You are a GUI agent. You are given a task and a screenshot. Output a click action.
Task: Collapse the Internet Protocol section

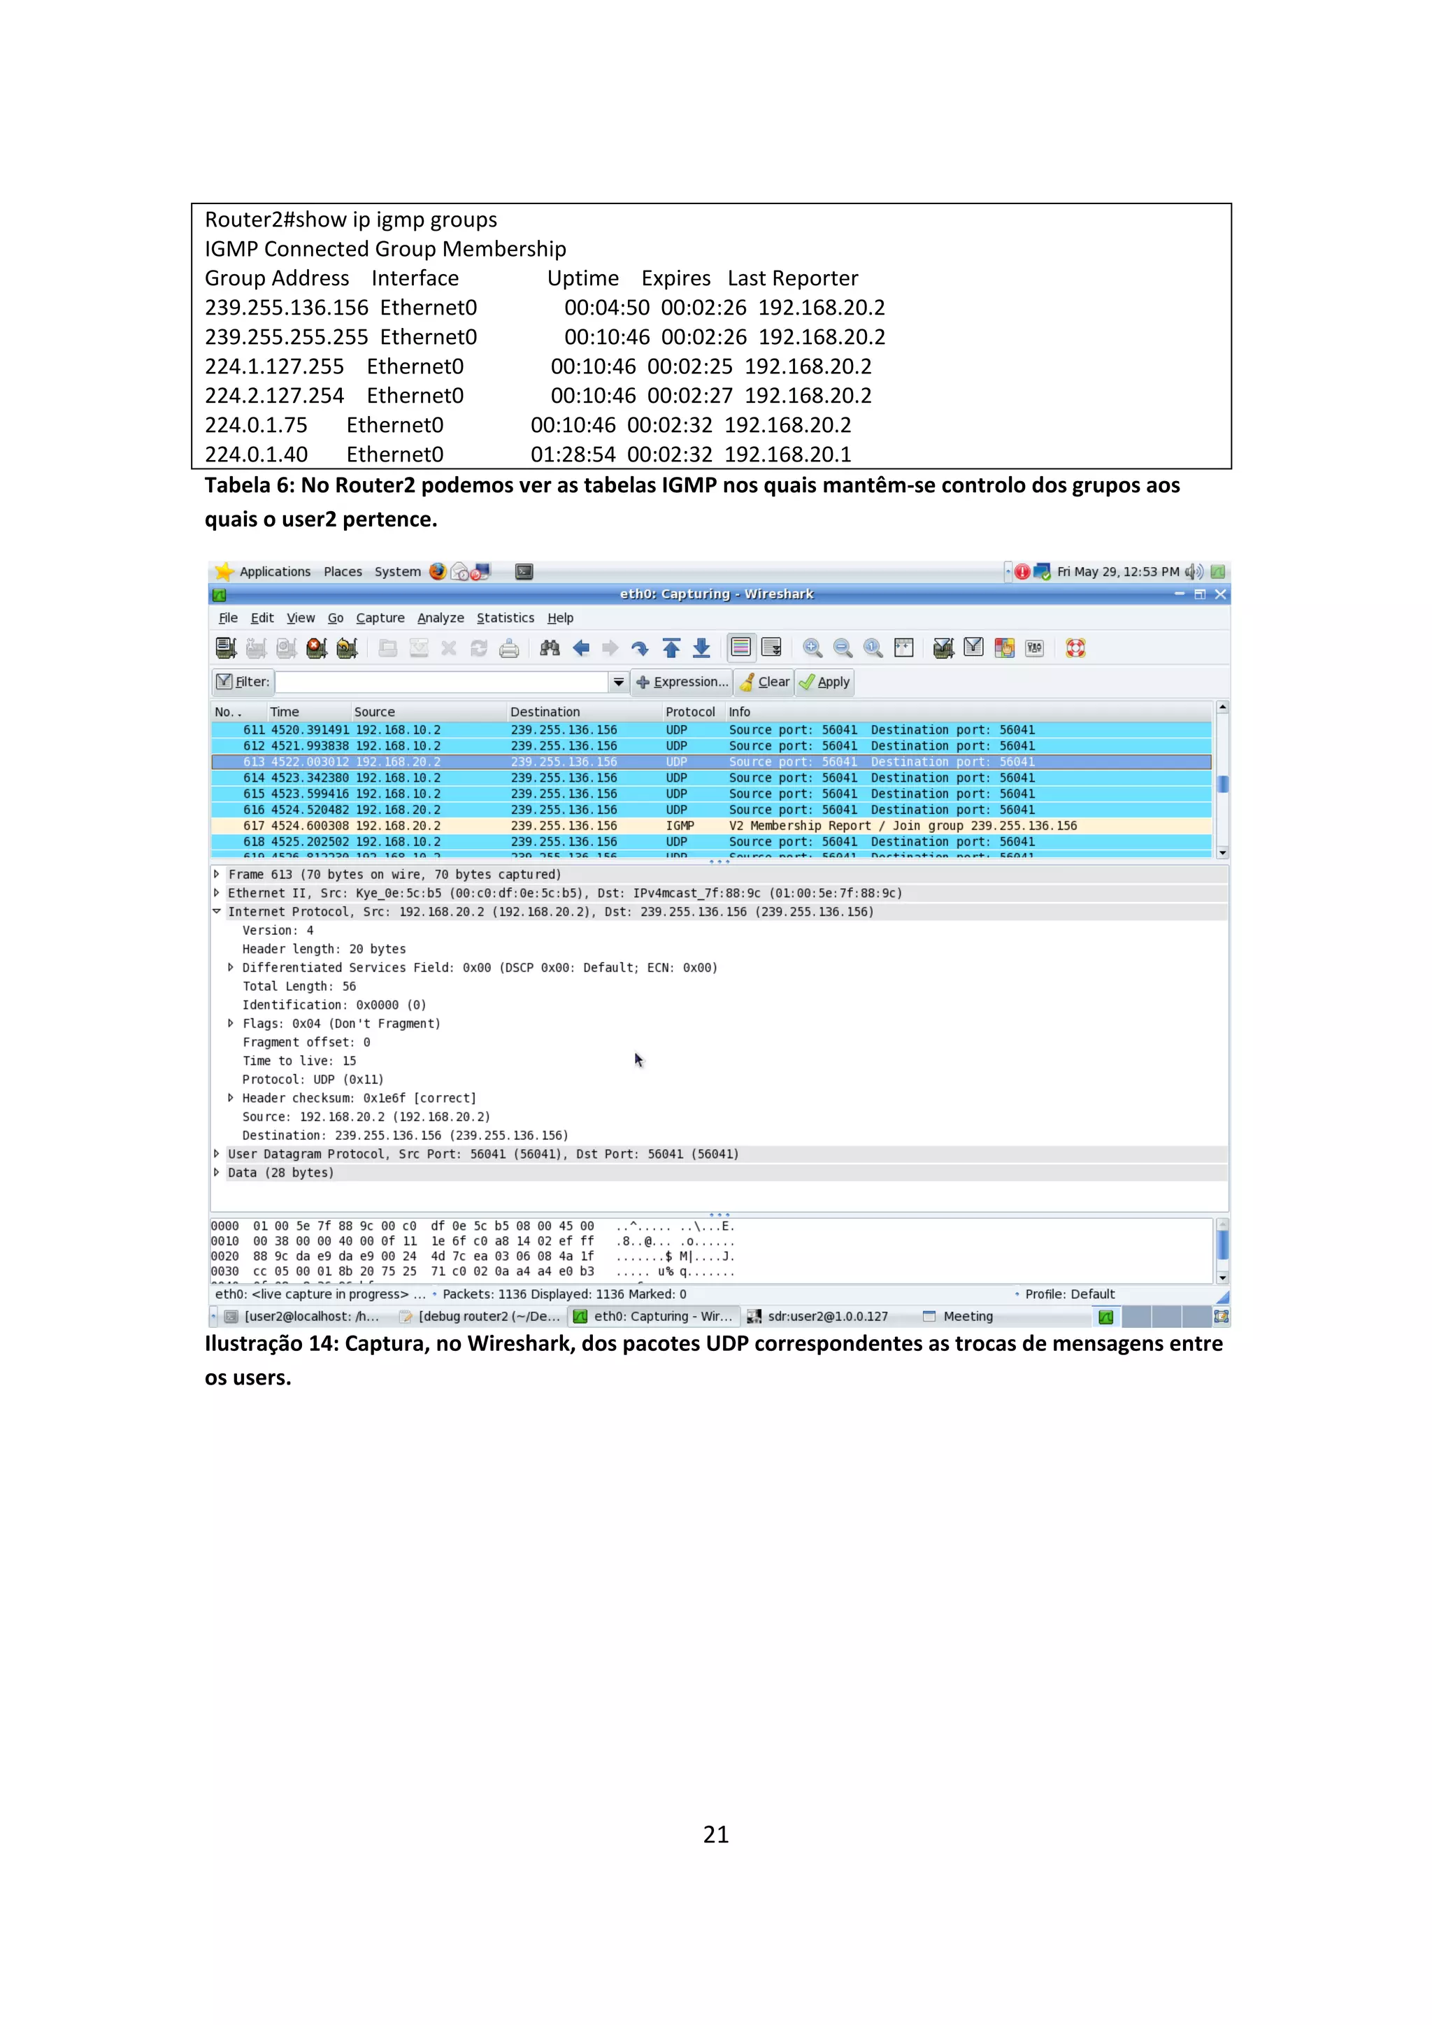click(217, 911)
